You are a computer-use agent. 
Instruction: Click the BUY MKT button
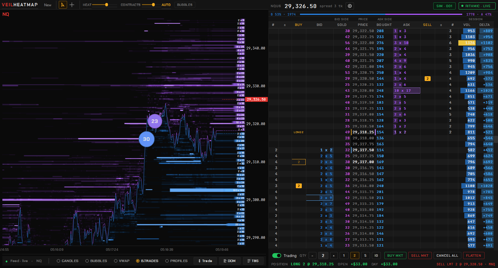[395, 255]
